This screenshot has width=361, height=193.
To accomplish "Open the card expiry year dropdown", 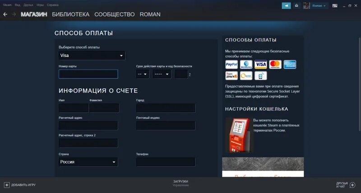I will point(162,74).
